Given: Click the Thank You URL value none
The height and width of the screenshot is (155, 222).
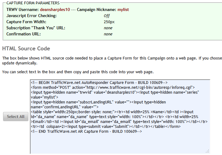Looking at the screenshot, I should 108,28.
